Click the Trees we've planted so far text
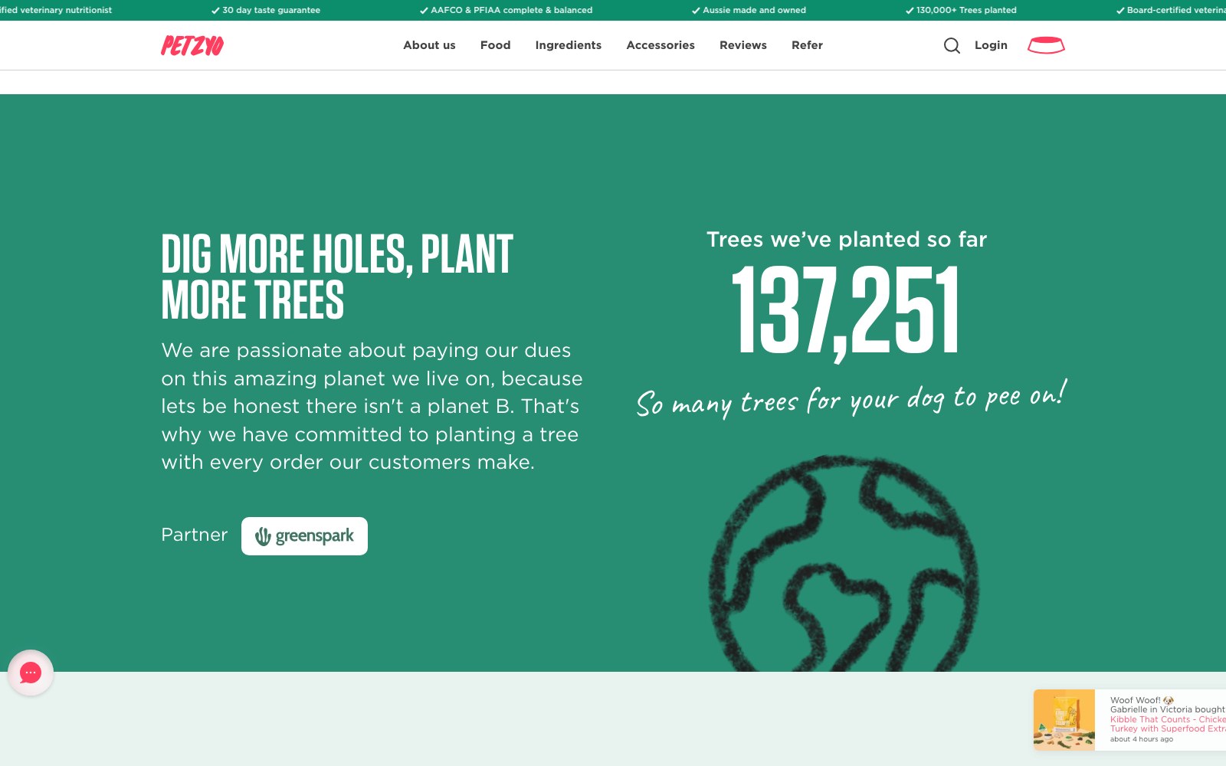 (x=847, y=240)
